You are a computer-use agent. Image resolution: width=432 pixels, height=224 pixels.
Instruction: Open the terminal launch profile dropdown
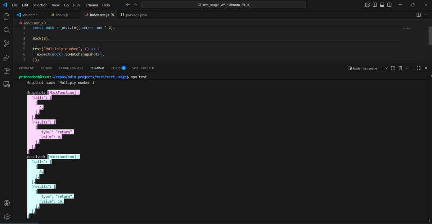pos(387,68)
